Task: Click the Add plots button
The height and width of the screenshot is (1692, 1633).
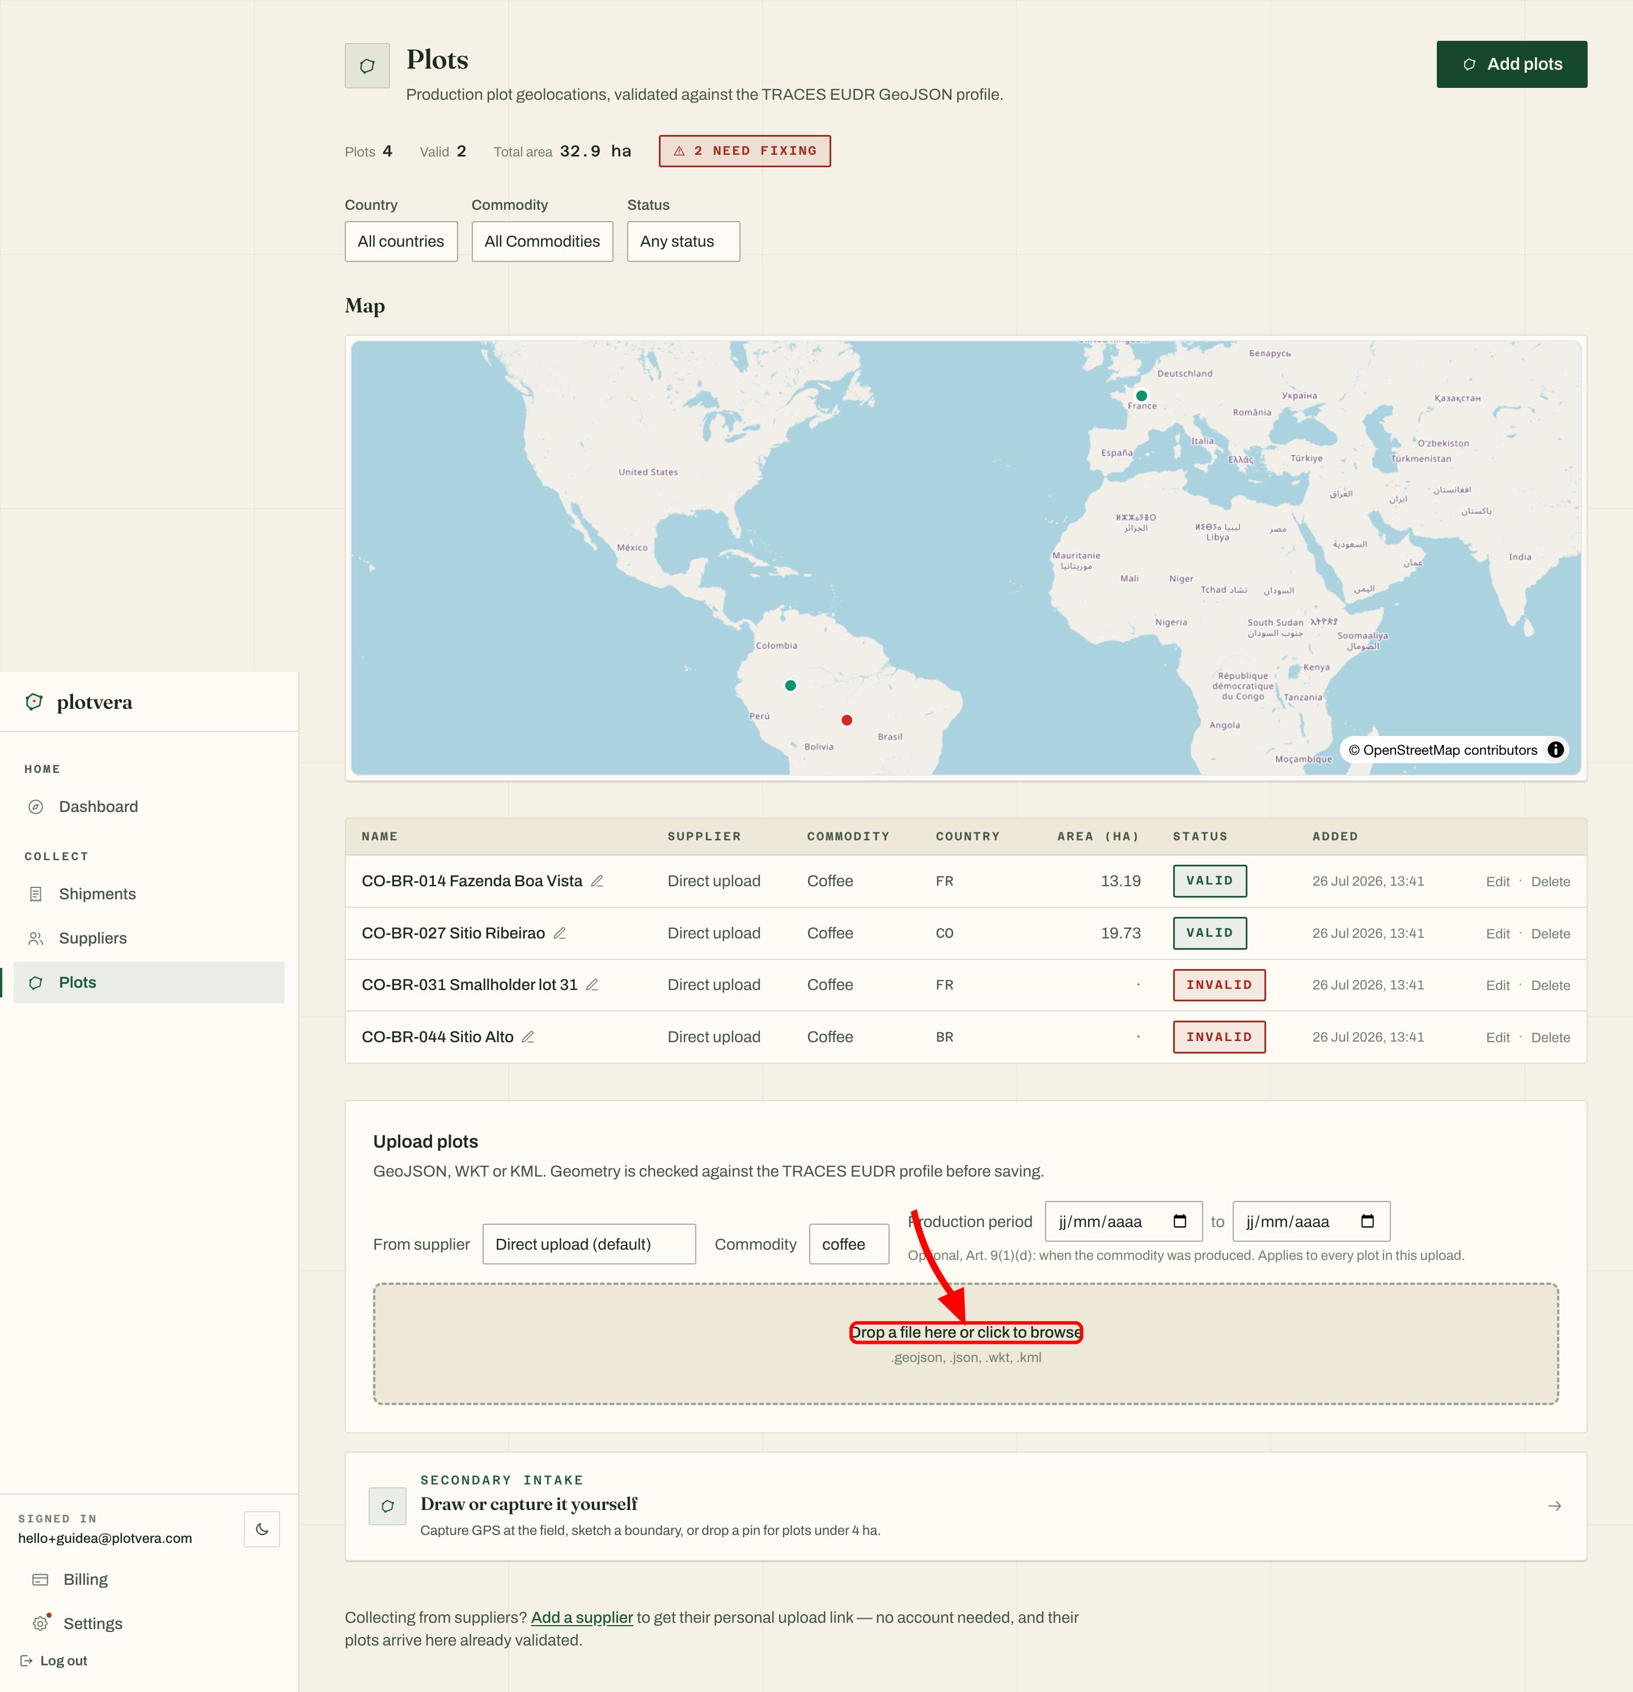Action: coord(1511,64)
